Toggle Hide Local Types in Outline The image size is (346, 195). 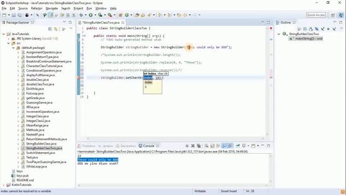pos(334,29)
